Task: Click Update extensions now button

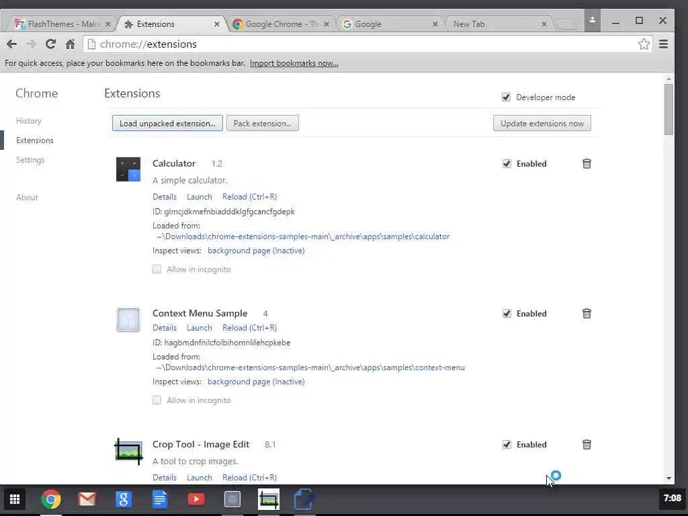Action: point(542,124)
